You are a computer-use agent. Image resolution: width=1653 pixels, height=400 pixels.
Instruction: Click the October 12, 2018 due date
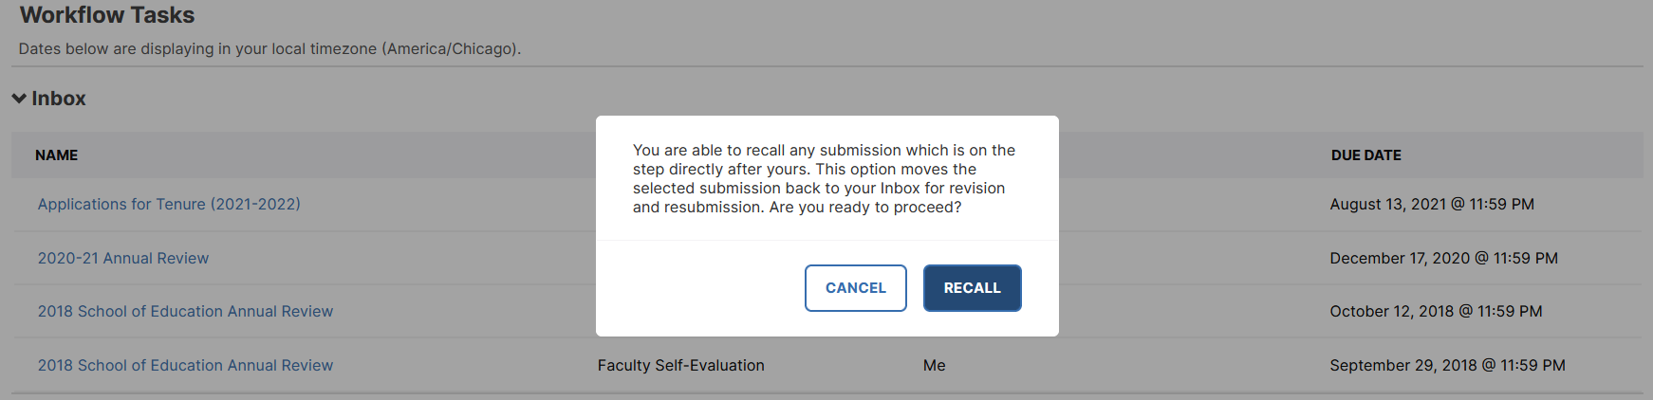pos(1436,311)
